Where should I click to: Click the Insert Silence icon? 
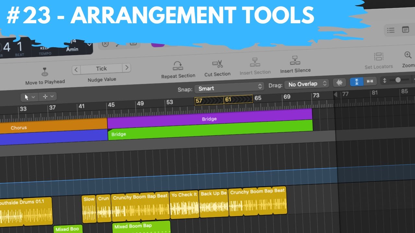pyautogui.click(x=295, y=60)
